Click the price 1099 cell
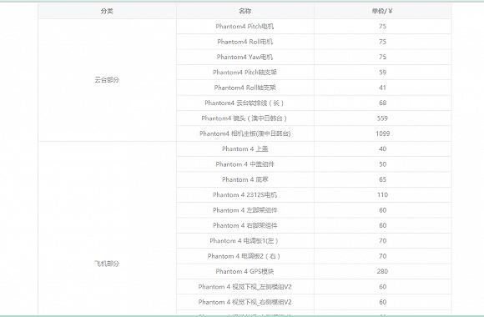484x317 pixels. pos(382,133)
